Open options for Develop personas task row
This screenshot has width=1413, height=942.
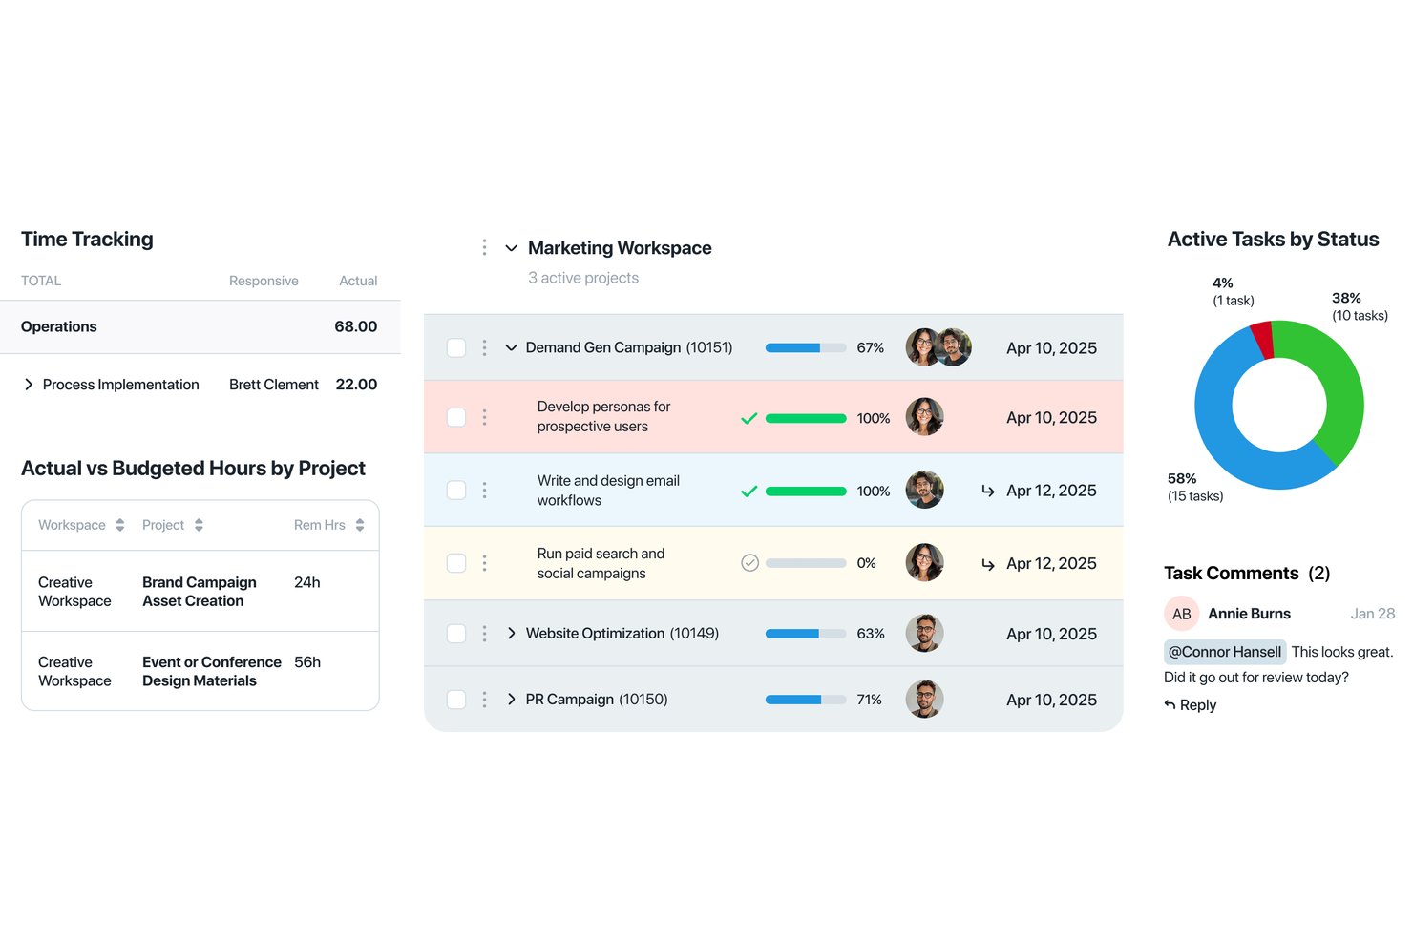coord(484,417)
